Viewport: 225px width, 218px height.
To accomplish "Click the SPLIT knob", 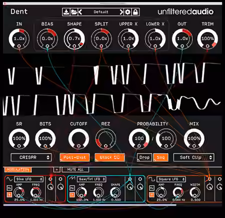I will point(101,38).
